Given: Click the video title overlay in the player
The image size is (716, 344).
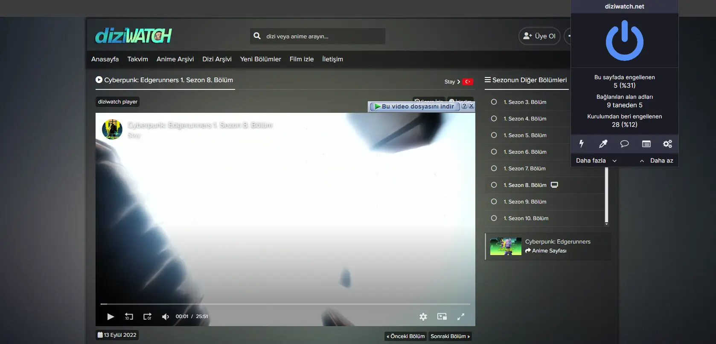Looking at the screenshot, I should (200, 125).
